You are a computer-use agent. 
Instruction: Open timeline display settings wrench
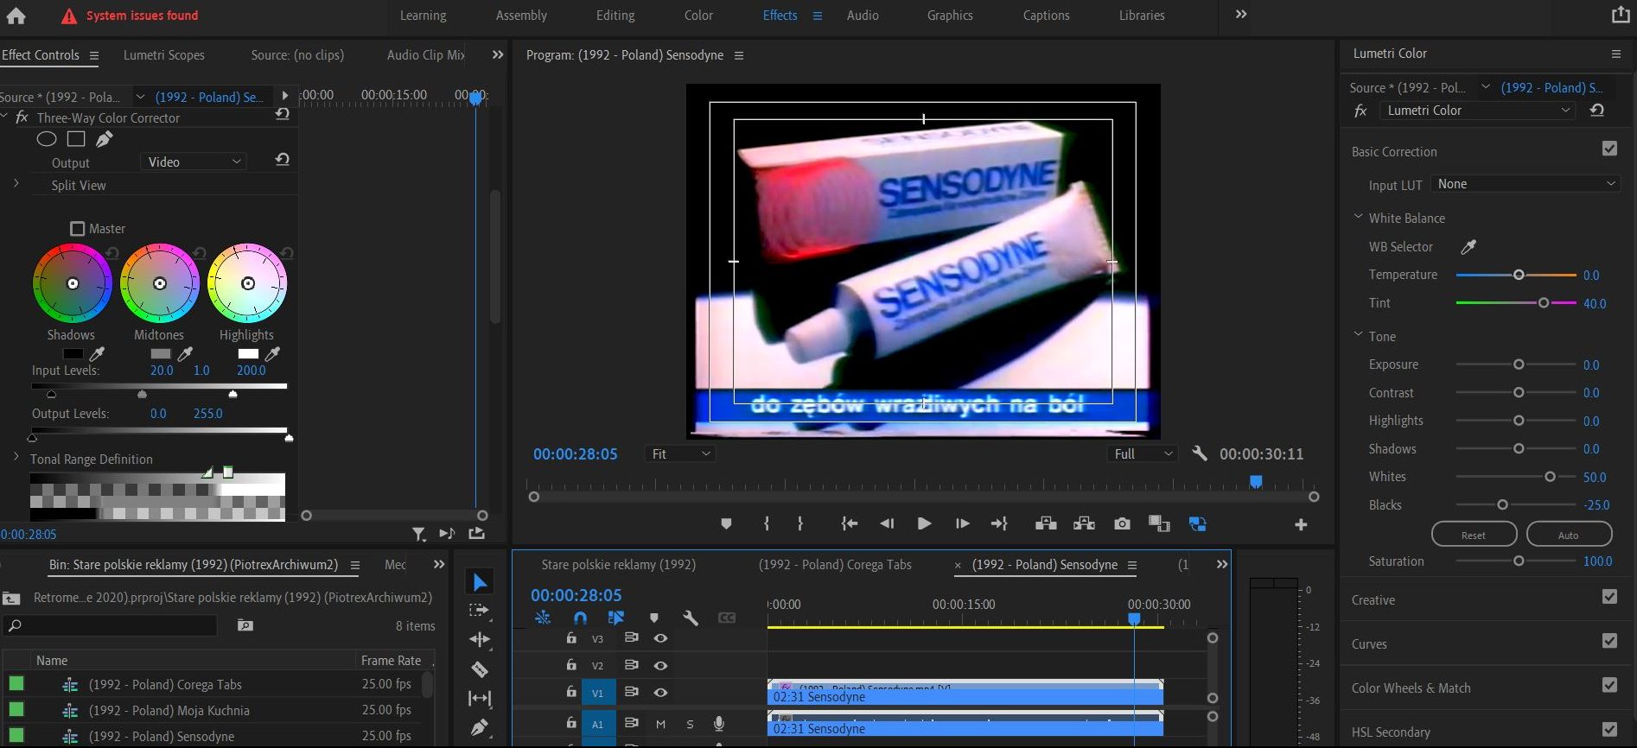point(690,618)
